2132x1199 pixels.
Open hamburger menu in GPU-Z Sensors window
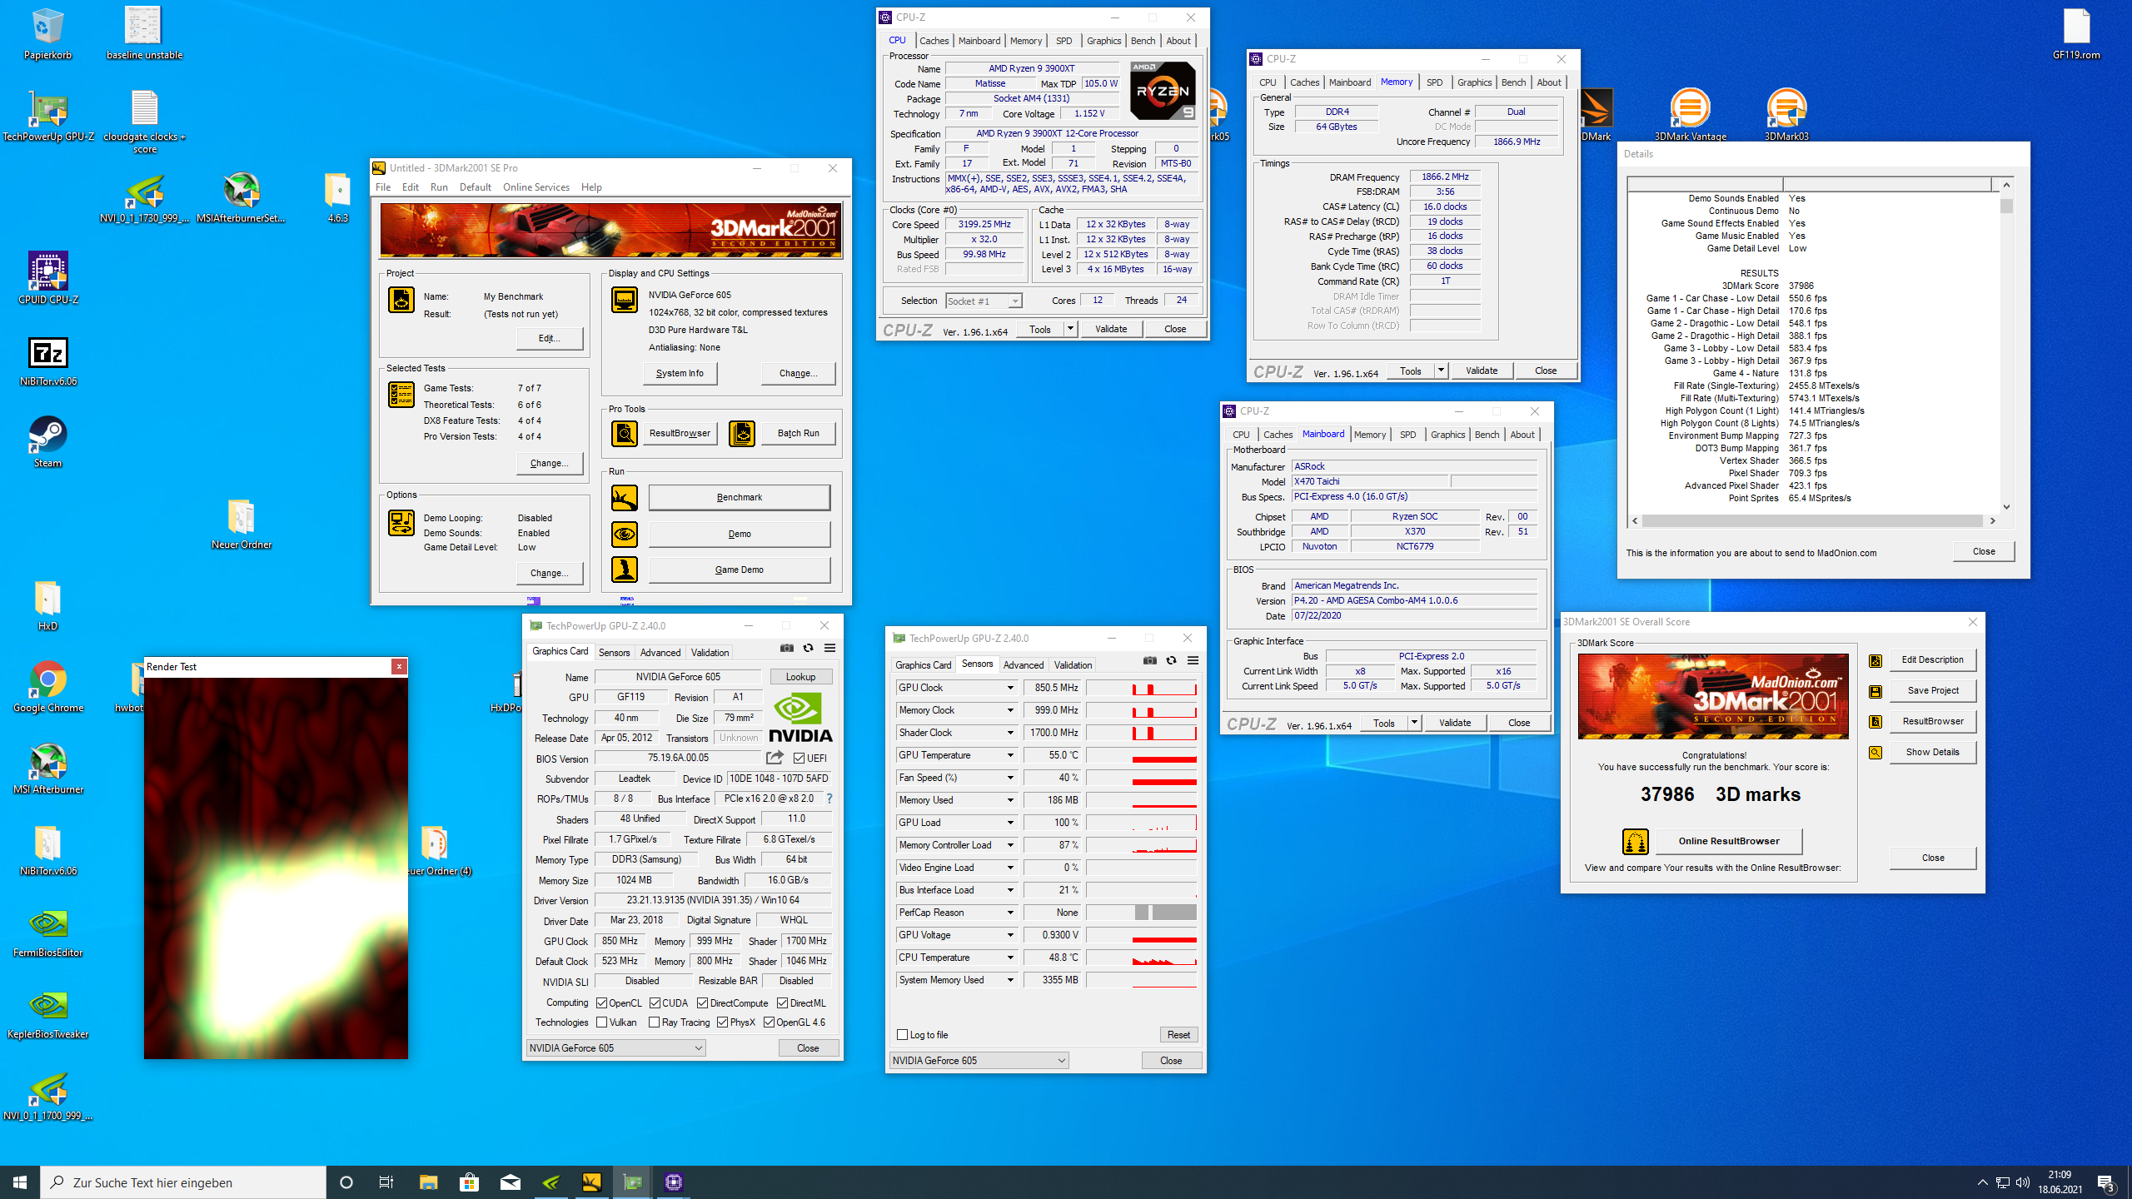click(x=1193, y=660)
